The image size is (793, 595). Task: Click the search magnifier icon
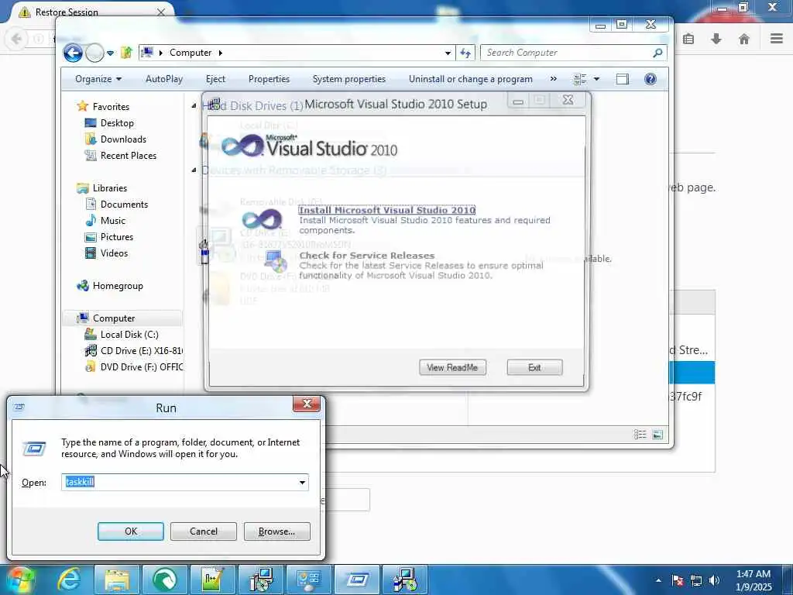[657, 53]
